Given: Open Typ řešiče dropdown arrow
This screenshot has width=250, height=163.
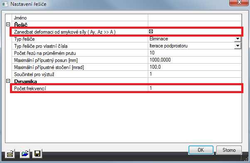Looking at the screenshot, I should click(x=238, y=39).
